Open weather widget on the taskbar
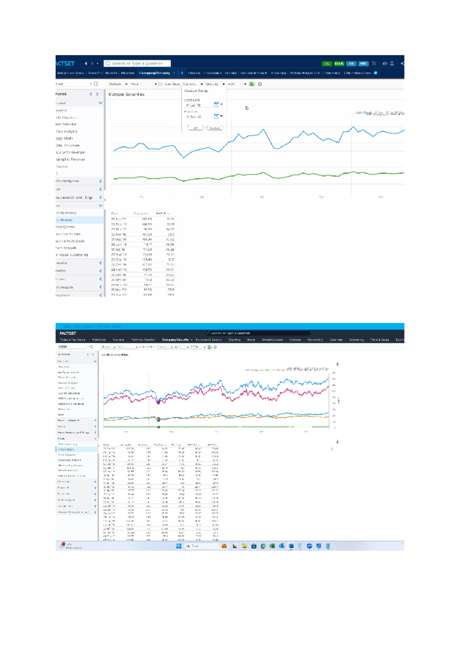 click(71, 546)
